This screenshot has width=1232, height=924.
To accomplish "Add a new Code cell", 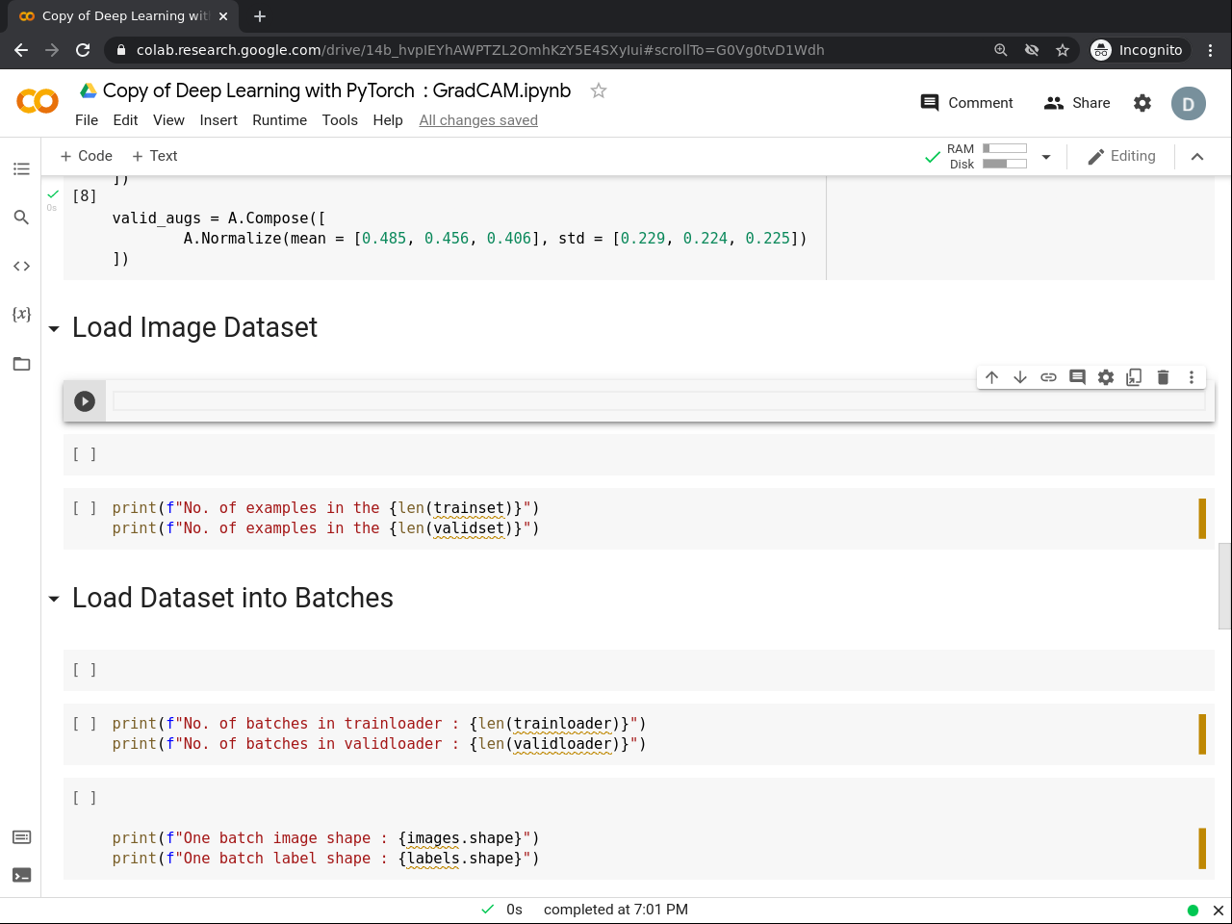I will 86,156.
